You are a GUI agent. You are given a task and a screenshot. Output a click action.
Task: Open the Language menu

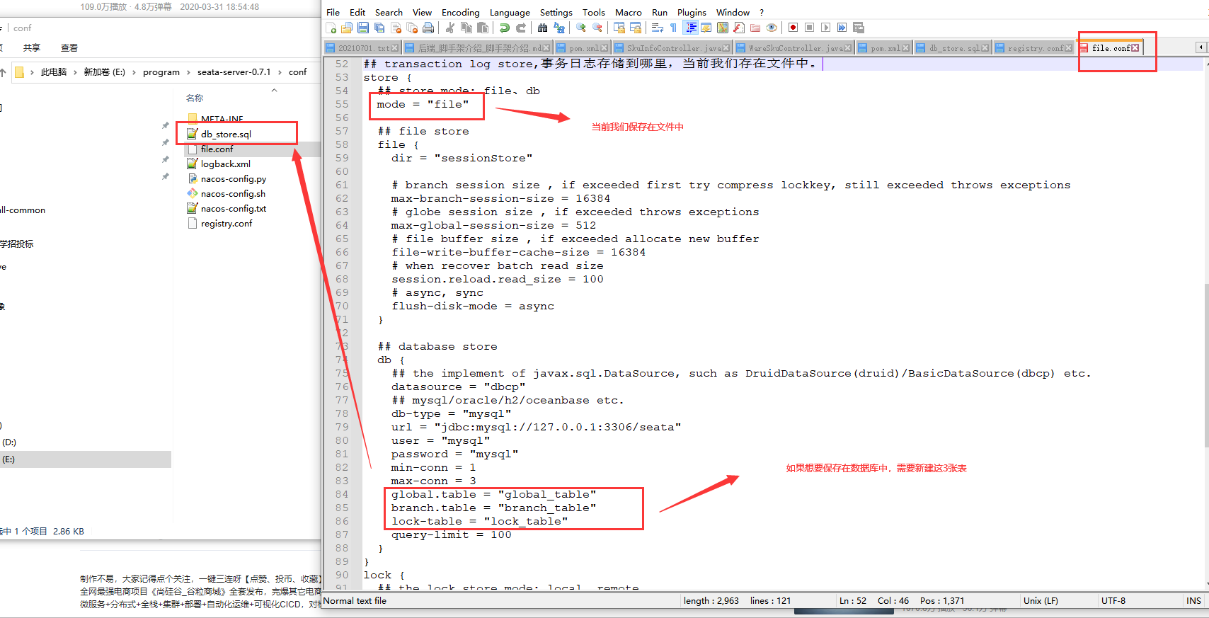point(510,12)
